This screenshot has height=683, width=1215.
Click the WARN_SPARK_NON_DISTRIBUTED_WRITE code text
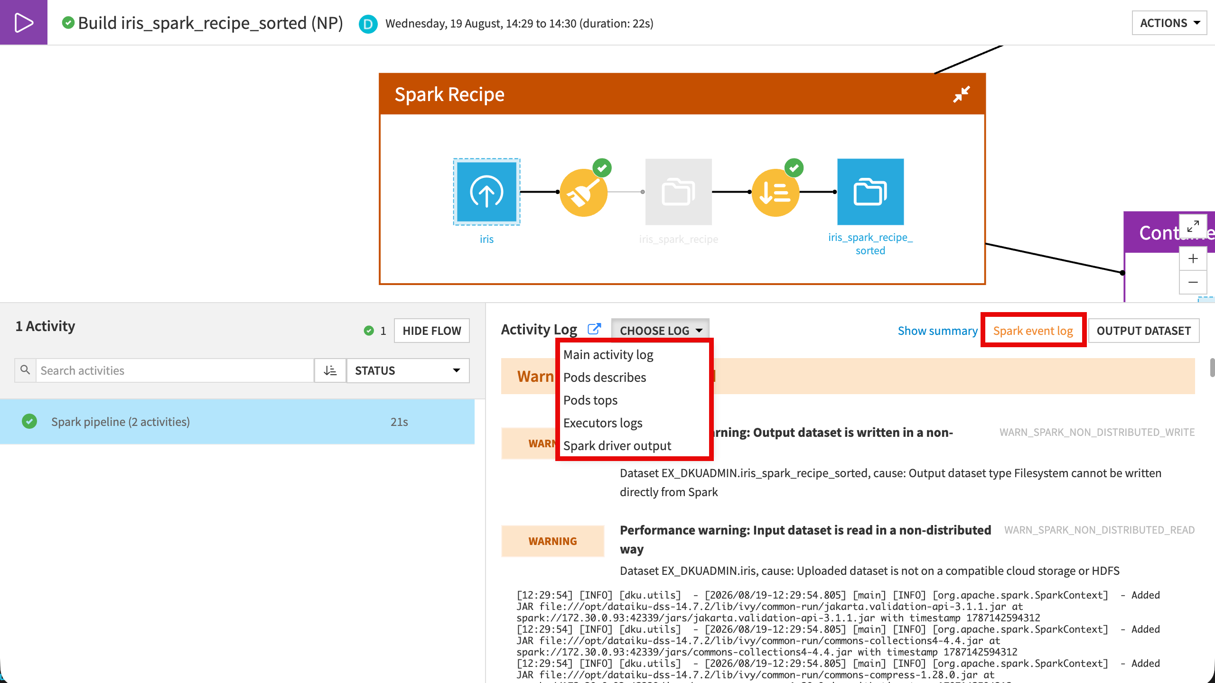(1097, 432)
